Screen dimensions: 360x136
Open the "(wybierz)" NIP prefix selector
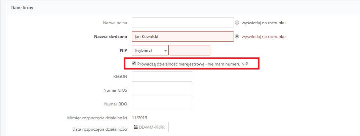pyautogui.click(x=150, y=50)
